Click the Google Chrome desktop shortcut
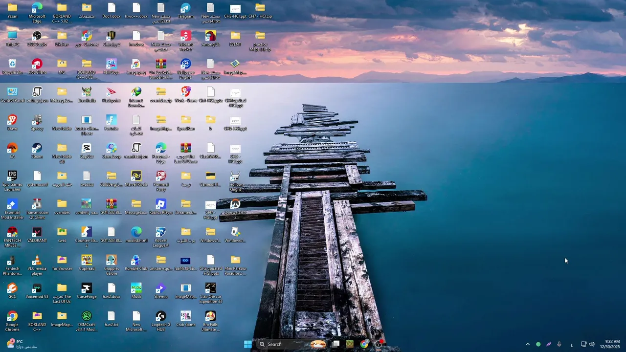 coord(12,321)
